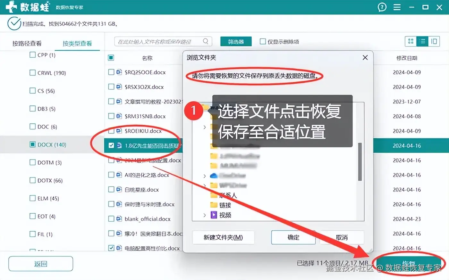
Task: Check the DOTM (3) file type box
Action: pos(32,162)
